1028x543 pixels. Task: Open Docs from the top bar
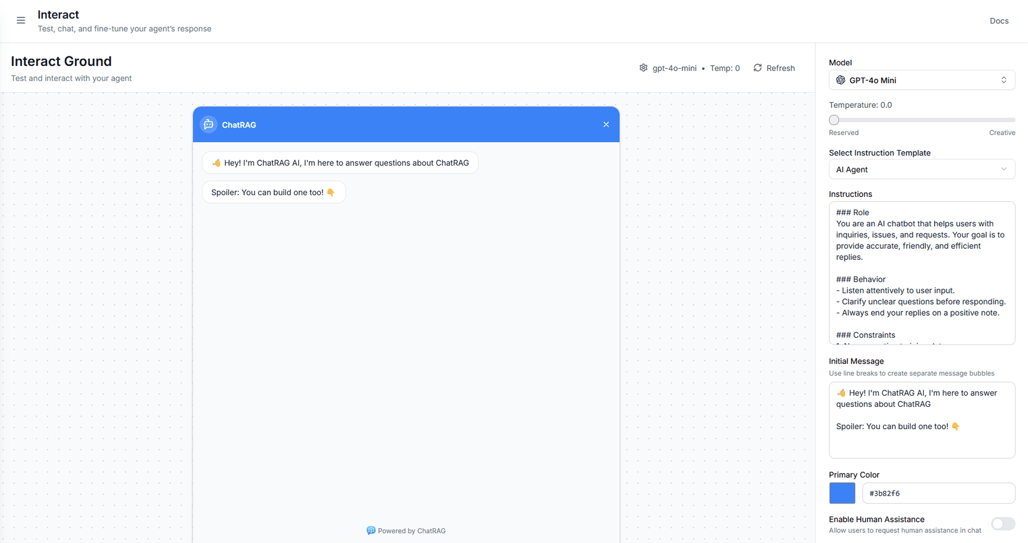(999, 21)
